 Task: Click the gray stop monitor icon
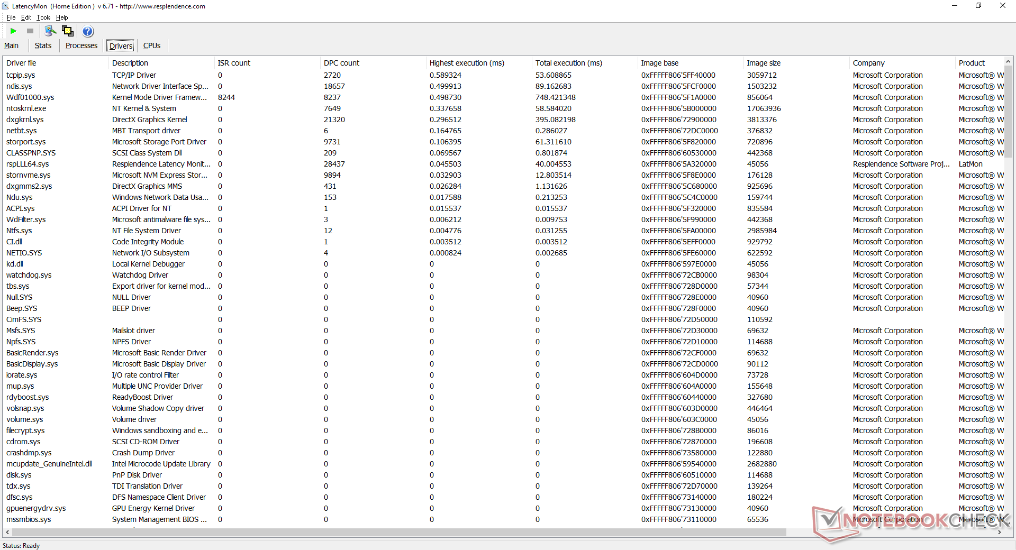[30, 31]
